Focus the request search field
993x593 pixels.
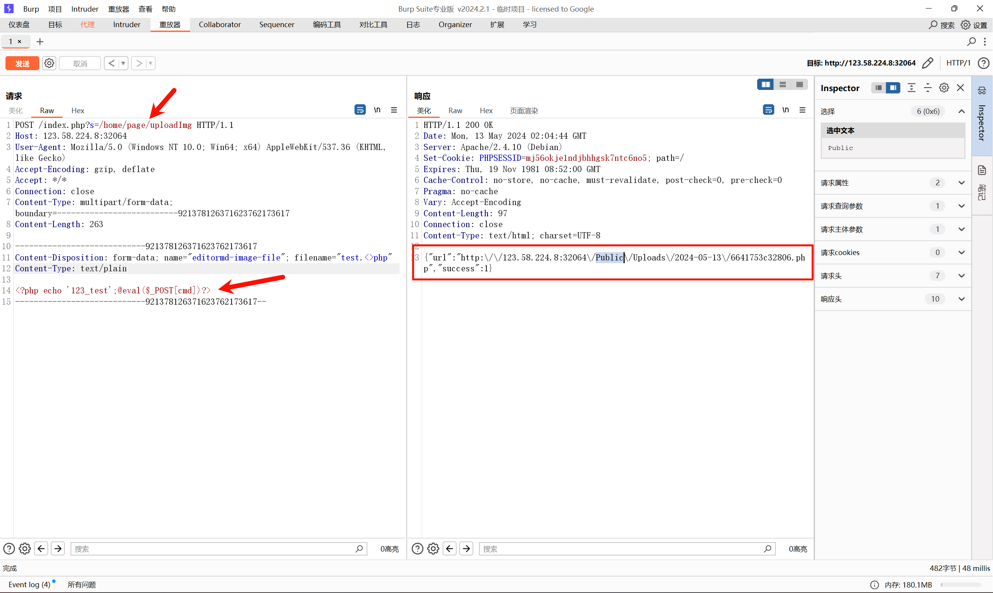click(x=218, y=549)
